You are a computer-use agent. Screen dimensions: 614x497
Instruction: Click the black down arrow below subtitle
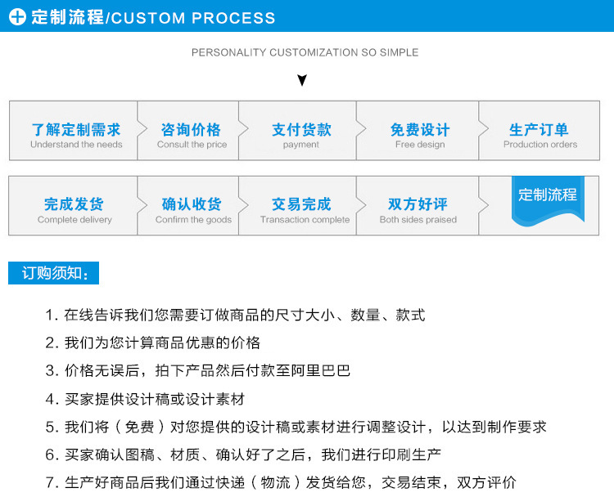tap(302, 80)
